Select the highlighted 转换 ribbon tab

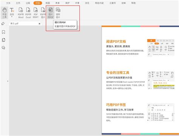38,3
